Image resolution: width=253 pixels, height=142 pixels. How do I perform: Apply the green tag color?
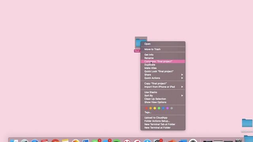159,108
